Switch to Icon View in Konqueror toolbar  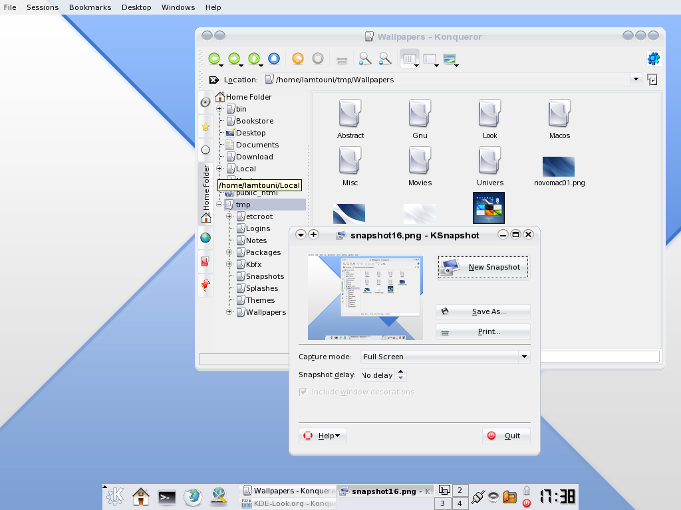409,58
